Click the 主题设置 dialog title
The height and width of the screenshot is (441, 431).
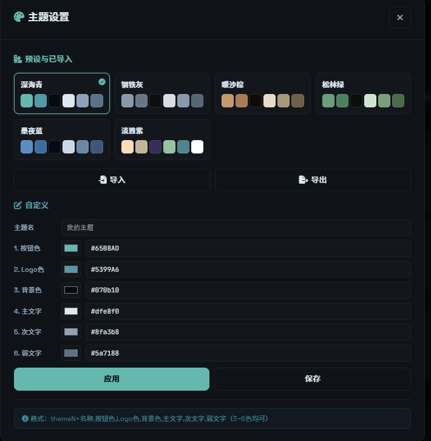(49, 17)
